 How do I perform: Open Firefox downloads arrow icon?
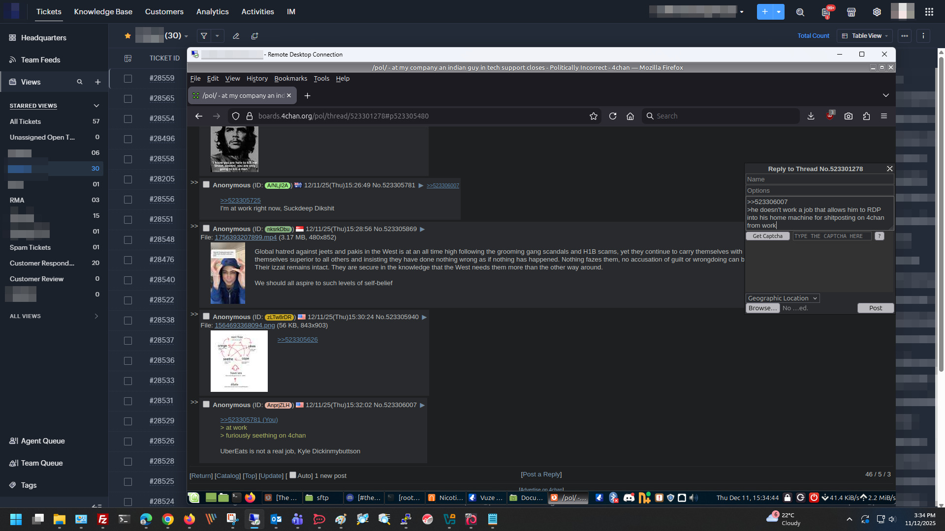pyautogui.click(x=811, y=116)
